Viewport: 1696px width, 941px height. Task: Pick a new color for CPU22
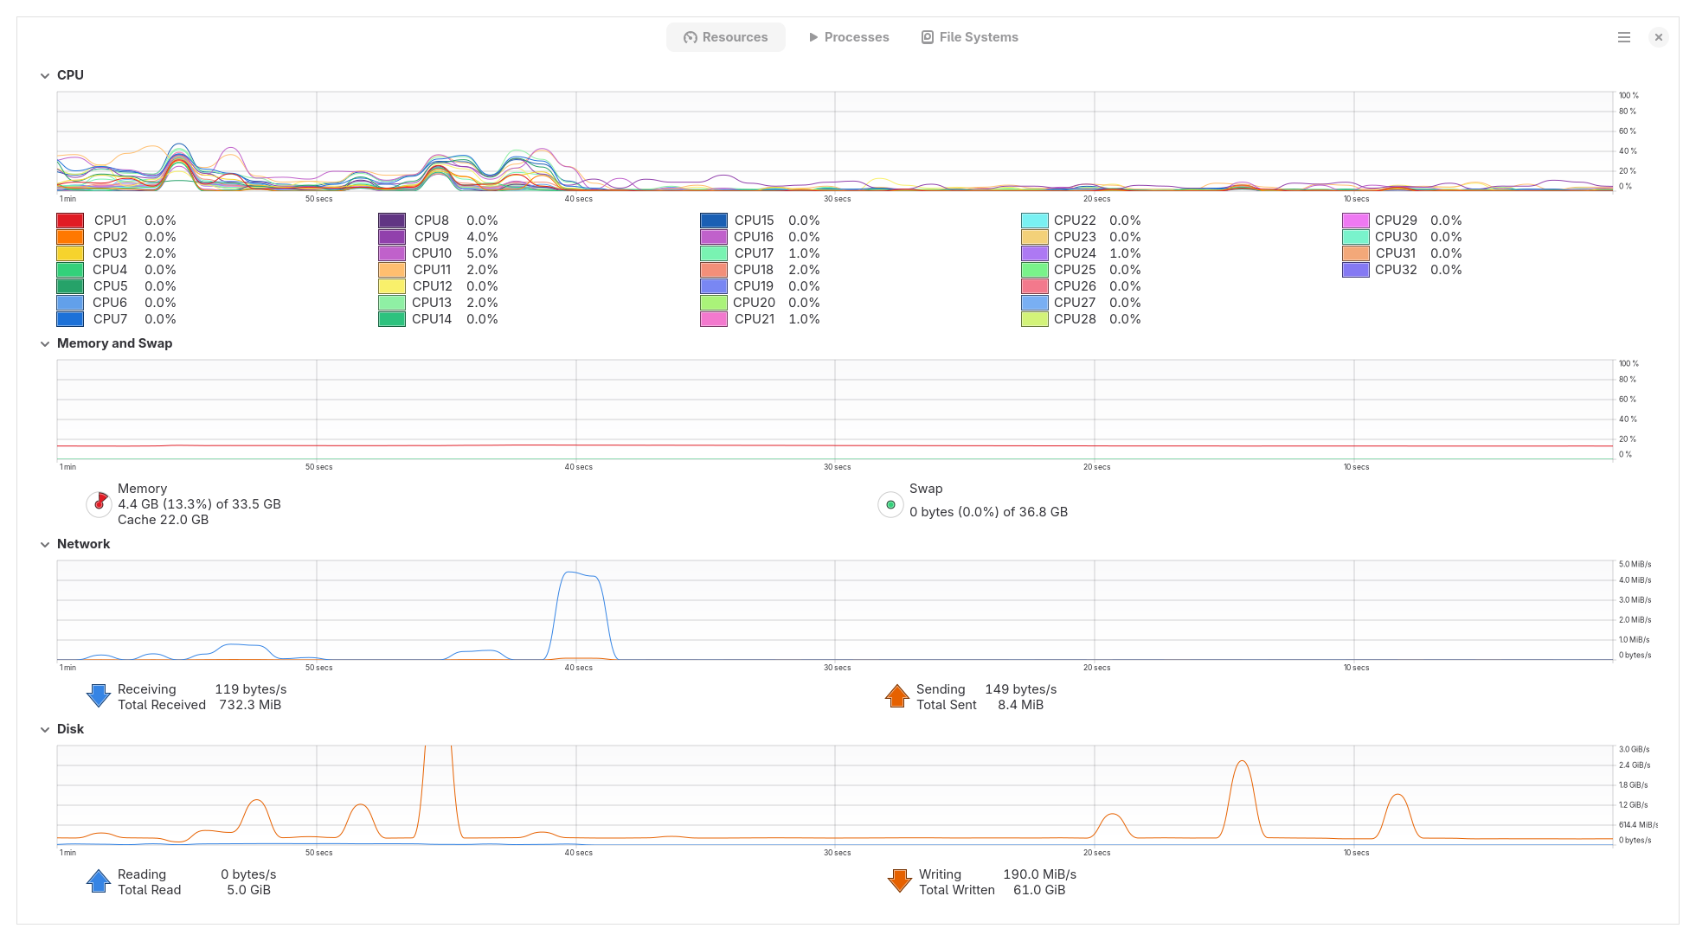1035,221
